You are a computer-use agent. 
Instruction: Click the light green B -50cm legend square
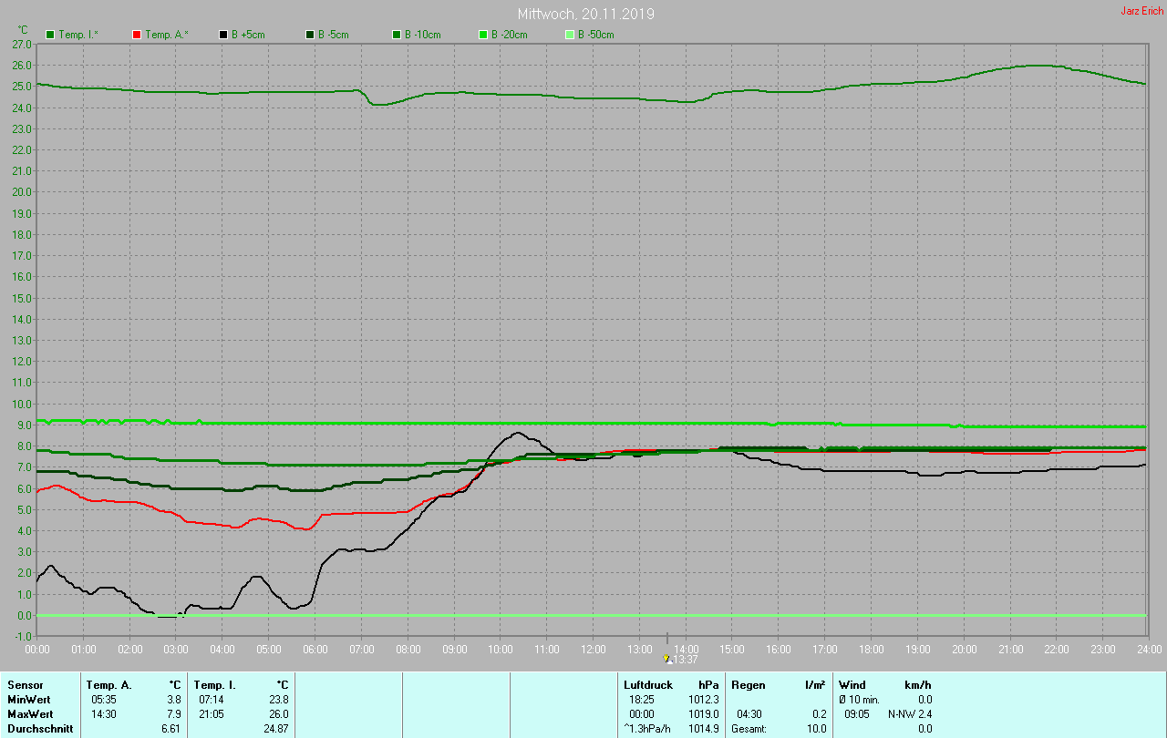(570, 35)
